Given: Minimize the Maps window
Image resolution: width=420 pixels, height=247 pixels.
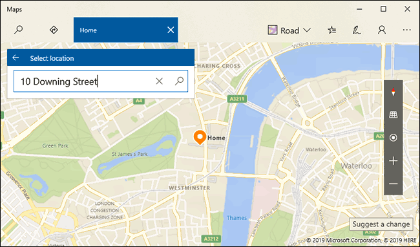Looking at the screenshot, I should click(x=359, y=9).
